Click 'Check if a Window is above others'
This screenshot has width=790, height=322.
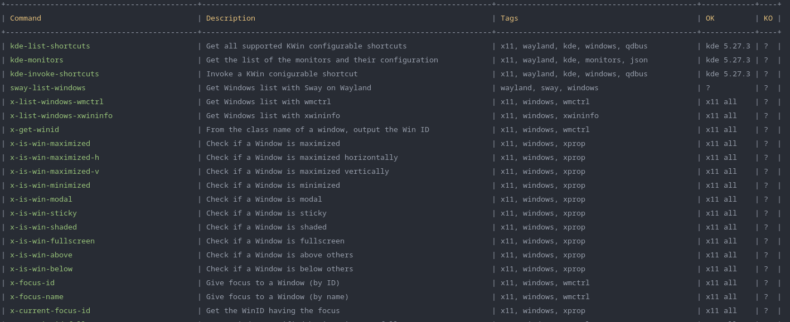[280, 255]
